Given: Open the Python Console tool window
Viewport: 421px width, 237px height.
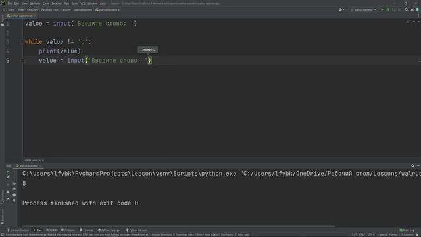Looking at the screenshot, I should 137,230.
